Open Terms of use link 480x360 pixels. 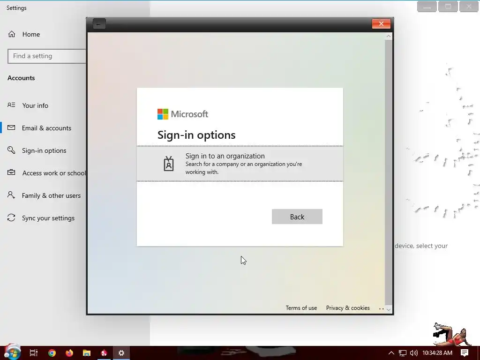(301, 308)
